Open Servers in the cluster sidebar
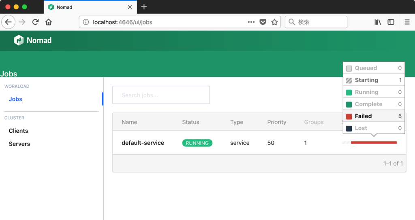 pos(19,144)
